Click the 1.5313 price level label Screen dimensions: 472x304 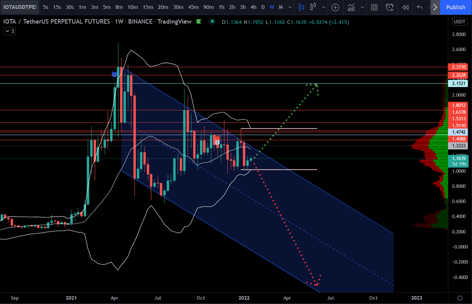pyautogui.click(x=458, y=119)
